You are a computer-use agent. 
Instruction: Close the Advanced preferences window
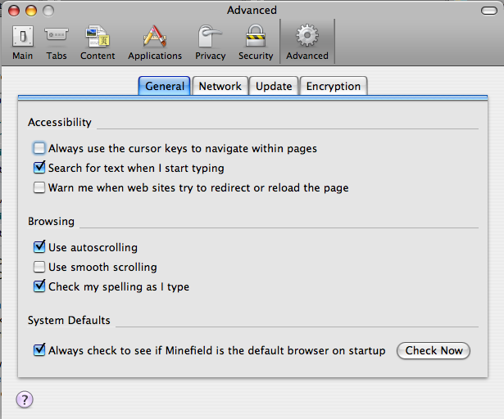(x=14, y=11)
